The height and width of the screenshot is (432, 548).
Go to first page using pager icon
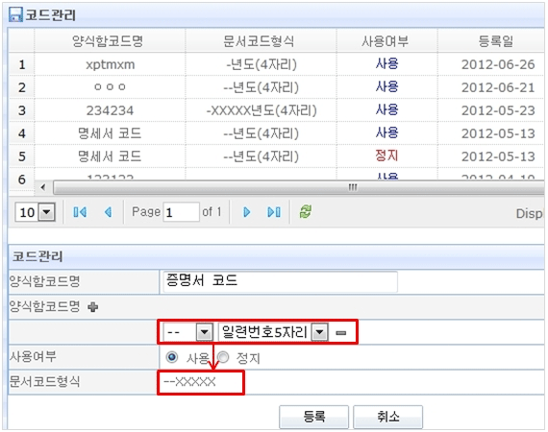80,212
